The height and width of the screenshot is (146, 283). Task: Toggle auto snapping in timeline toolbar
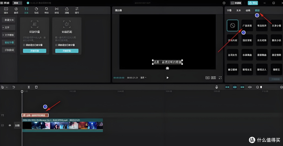pos(235,87)
